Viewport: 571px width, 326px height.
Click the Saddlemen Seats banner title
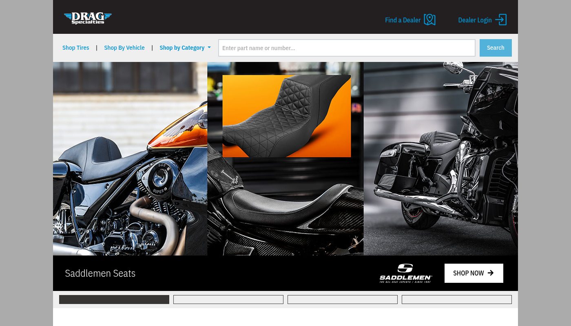click(x=100, y=273)
